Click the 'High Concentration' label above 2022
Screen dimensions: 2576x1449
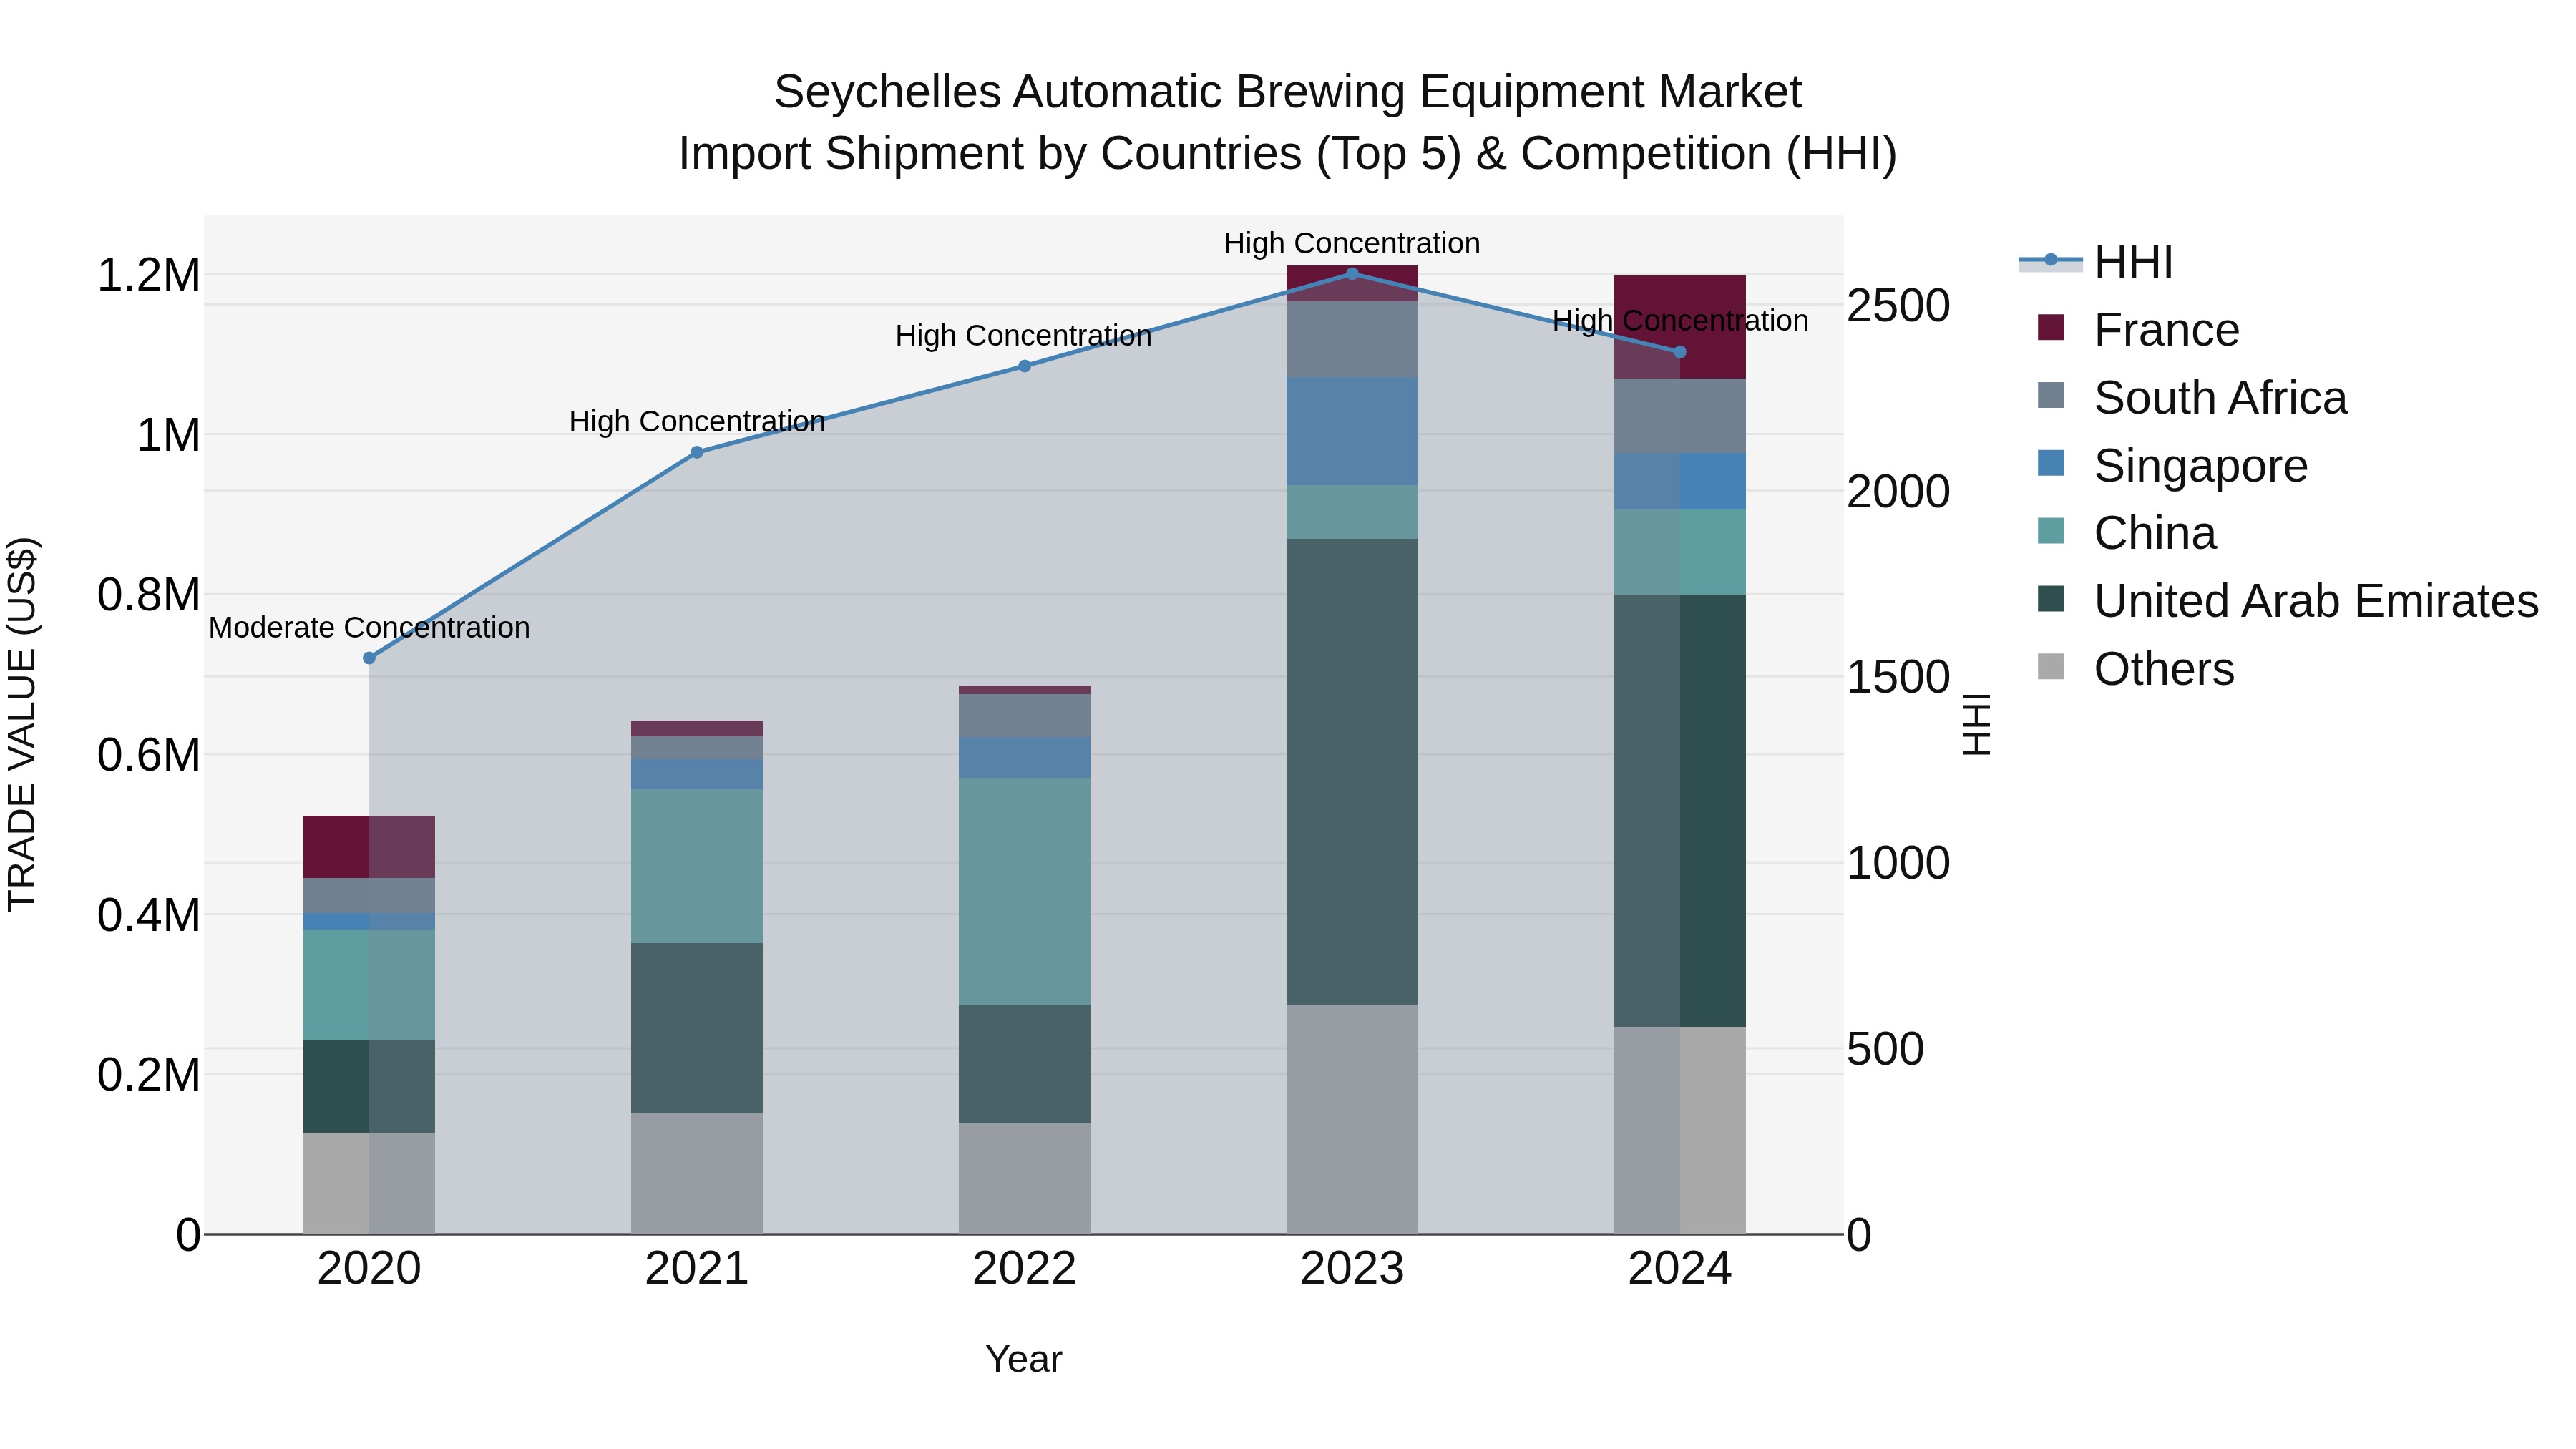1024,336
